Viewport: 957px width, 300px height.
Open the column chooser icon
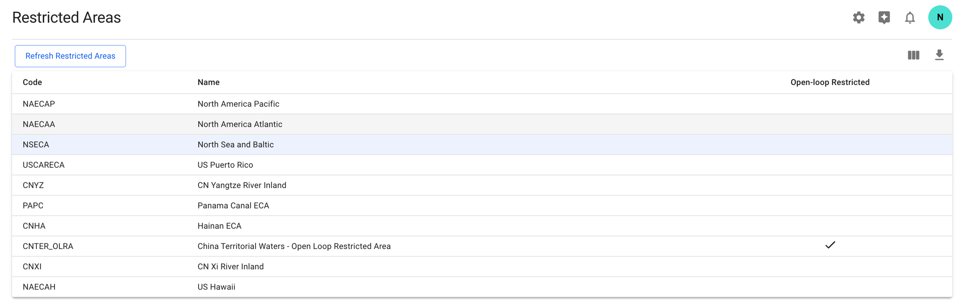913,55
